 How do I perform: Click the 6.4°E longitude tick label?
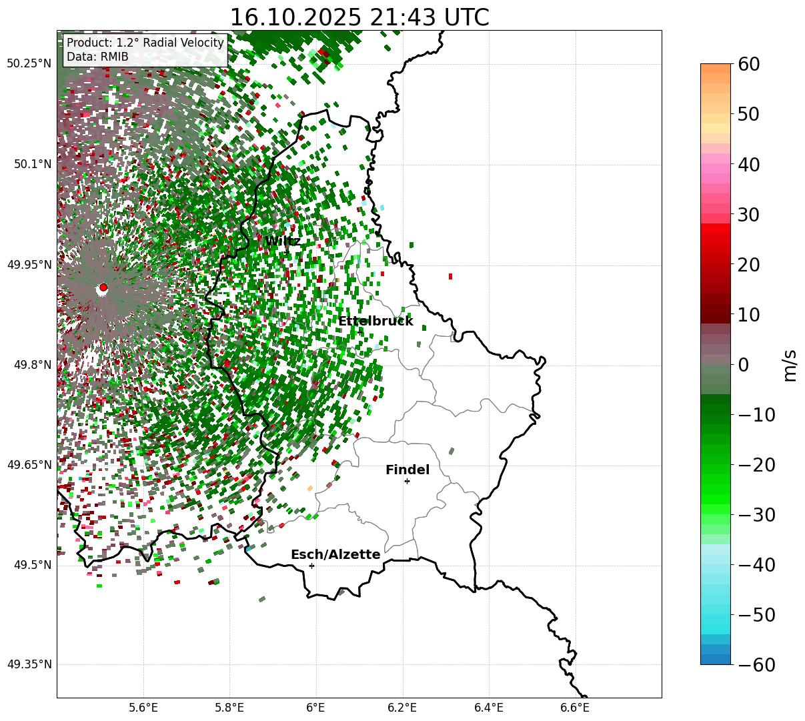[x=489, y=707]
